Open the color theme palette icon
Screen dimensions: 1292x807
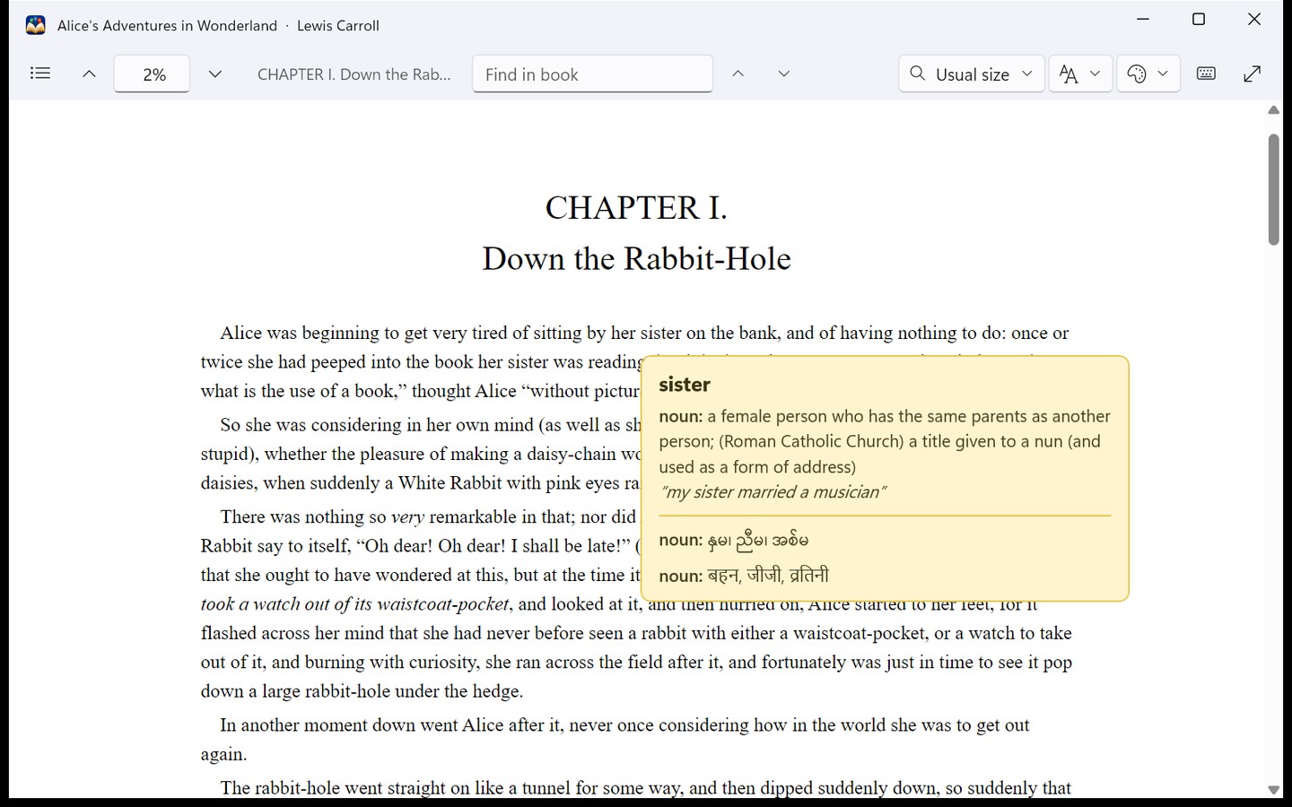tap(1137, 74)
